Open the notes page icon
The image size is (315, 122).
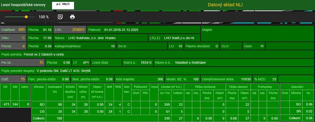pos(60,17)
